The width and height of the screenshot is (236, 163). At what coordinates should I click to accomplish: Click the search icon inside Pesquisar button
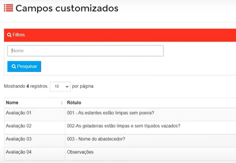pos(14,66)
